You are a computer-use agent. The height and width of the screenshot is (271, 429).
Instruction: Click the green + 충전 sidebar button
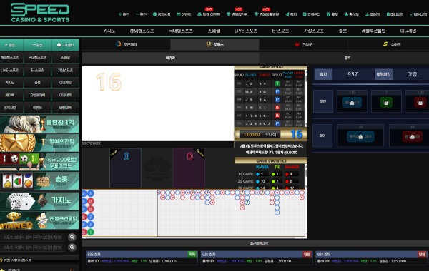click(x=11, y=45)
